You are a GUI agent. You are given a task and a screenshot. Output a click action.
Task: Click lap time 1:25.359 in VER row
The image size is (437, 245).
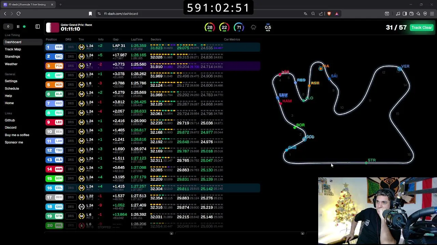[138, 46]
